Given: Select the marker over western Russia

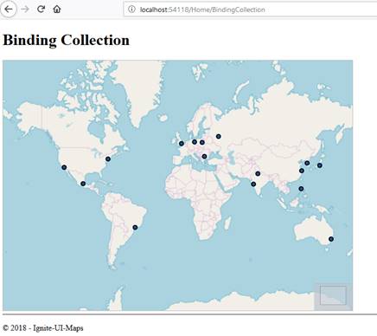Looking at the screenshot, I should [x=219, y=136].
